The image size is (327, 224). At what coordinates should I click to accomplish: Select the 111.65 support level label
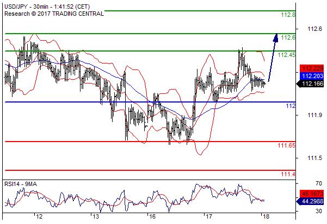coord(287,145)
